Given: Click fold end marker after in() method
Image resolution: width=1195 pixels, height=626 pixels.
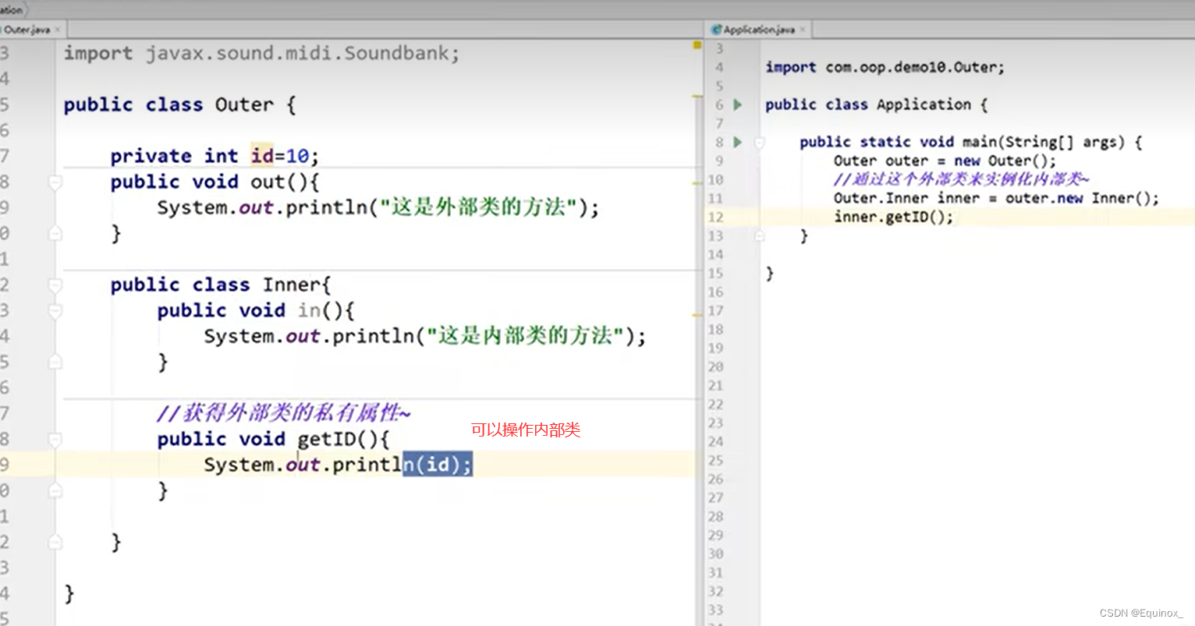Looking at the screenshot, I should click(x=55, y=362).
